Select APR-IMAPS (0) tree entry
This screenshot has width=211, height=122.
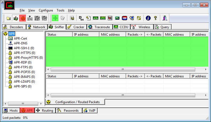click(x=24, y=77)
